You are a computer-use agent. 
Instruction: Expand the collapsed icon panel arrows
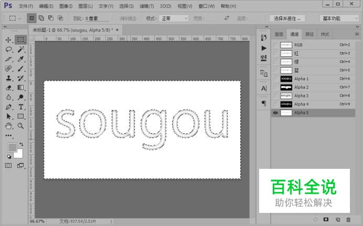click(266, 27)
